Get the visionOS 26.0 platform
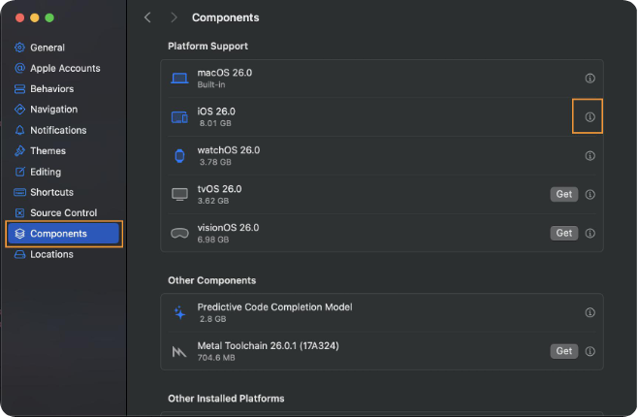The image size is (638, 417). click(564, 233)
